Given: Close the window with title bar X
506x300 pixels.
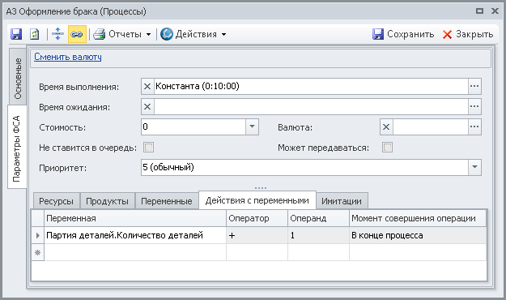Looking at the screenshot, I should [x=495, y=11].
